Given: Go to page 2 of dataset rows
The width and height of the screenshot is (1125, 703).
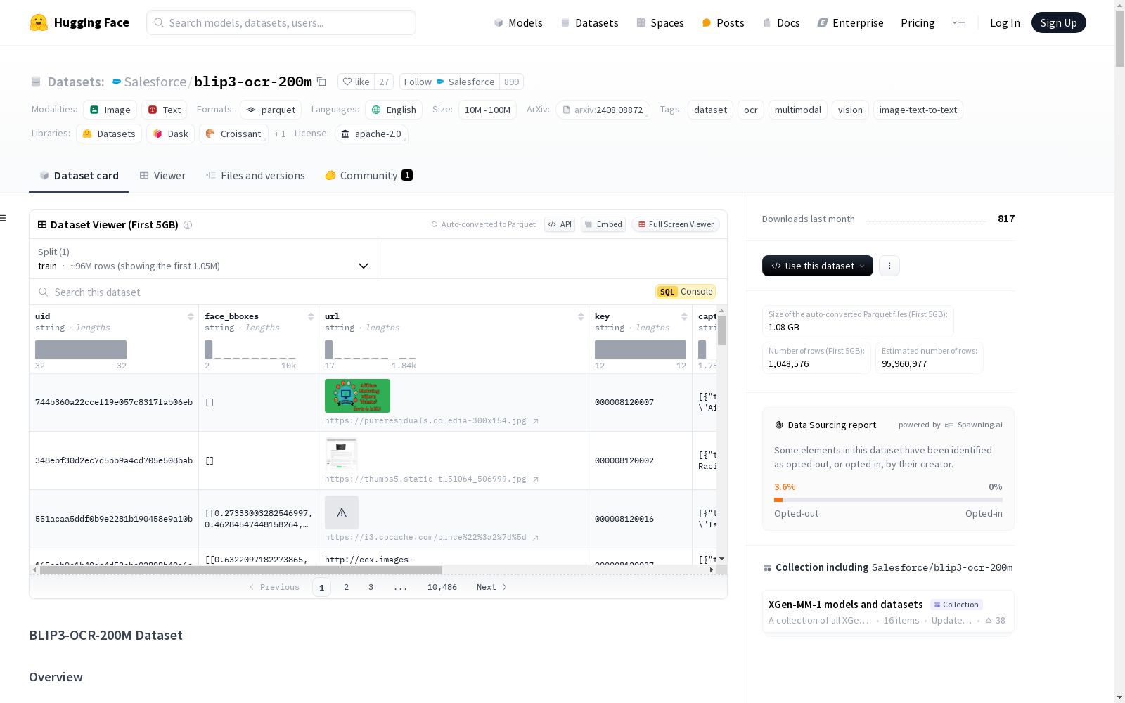Looking at the screenshot, I should (346, 587).
